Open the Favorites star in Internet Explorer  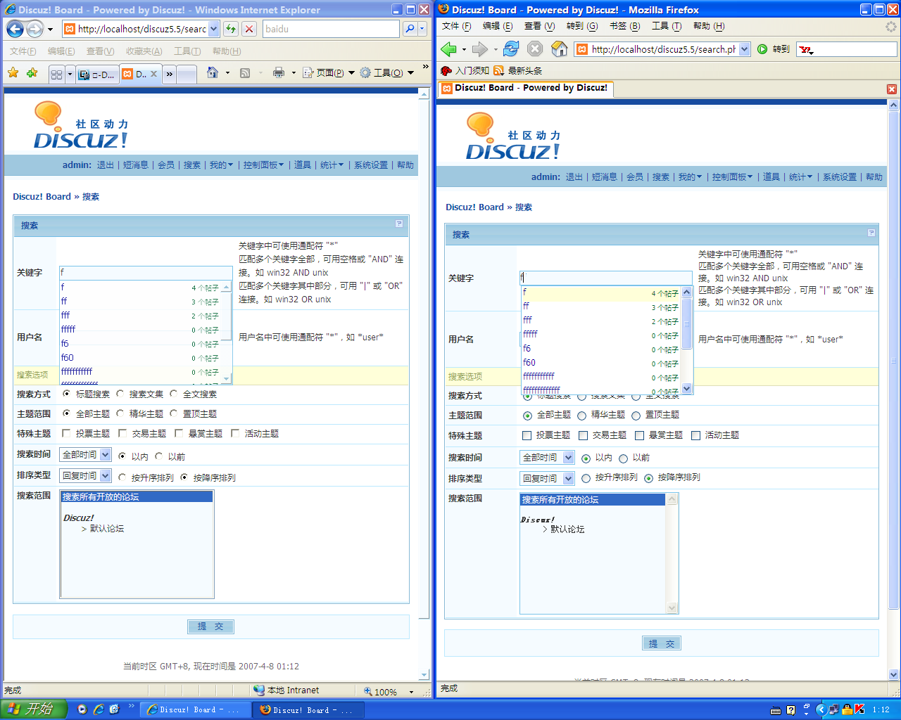(x=13, y=73)
